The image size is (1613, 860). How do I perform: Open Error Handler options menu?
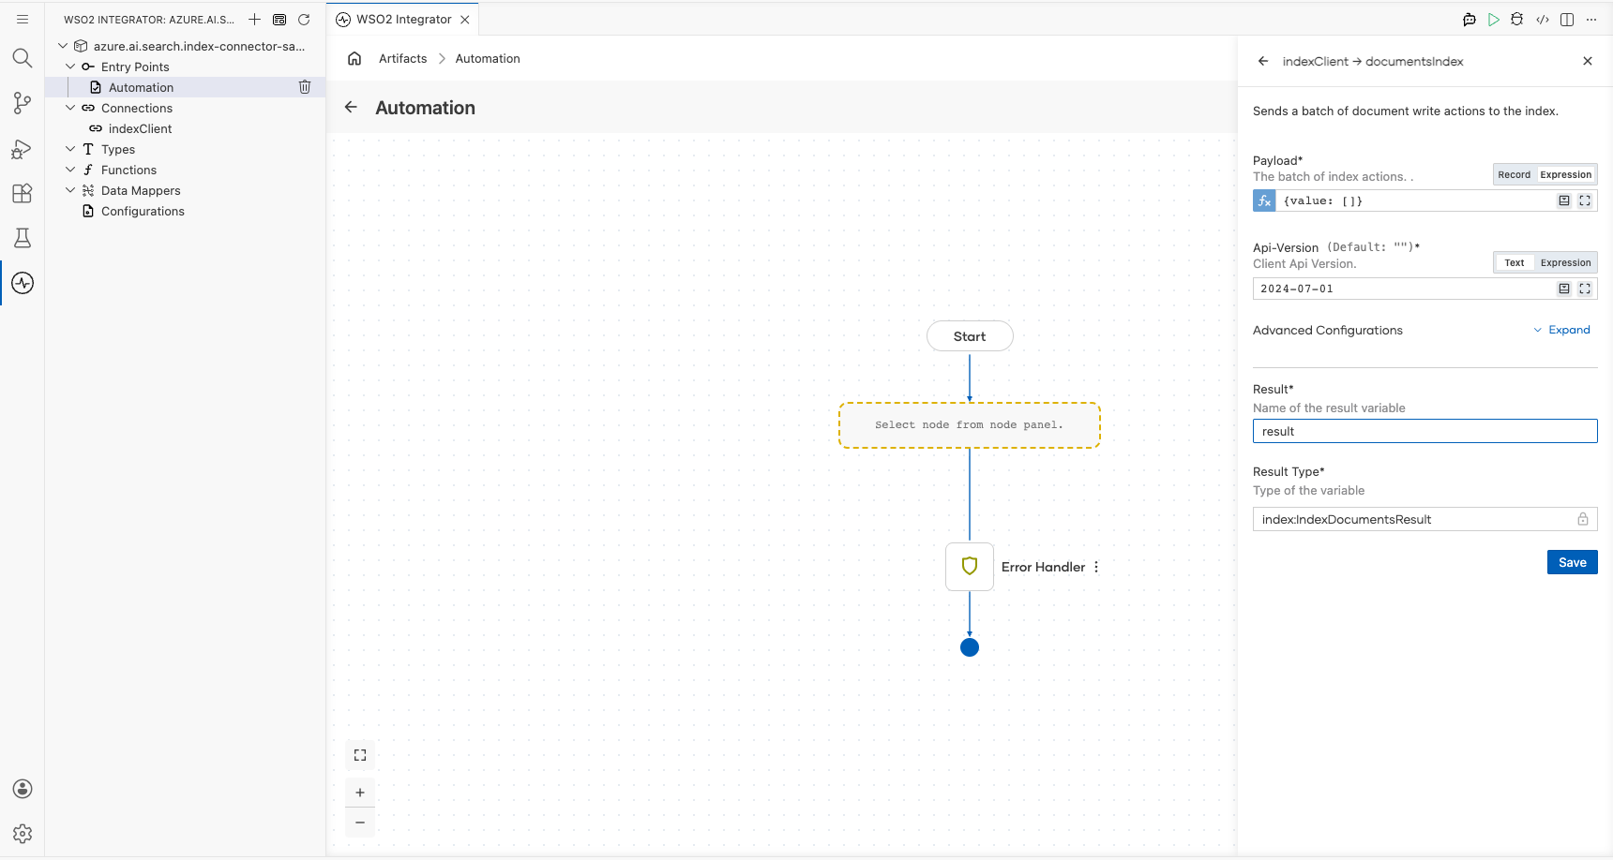pos(1096,567)
